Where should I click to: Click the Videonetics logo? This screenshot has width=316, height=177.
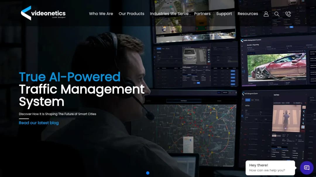43,13
